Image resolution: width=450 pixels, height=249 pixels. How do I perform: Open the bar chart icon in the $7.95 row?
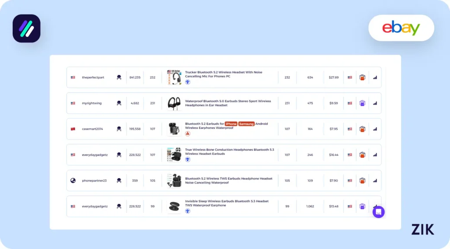[x=375, y=129]
